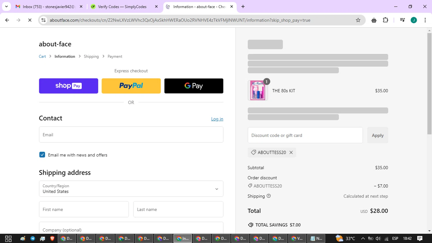The width and height of the screenshot is (432, 243).
Task: Checkout with Shop Pay
Action: pyautogui.click(x=69, y=86)
